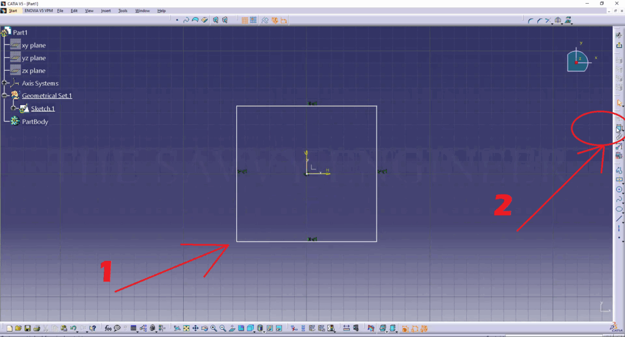Pick the Spline tool in right toolbar
The width and height of the screenshot is (625, 337).
coord(619,199)
